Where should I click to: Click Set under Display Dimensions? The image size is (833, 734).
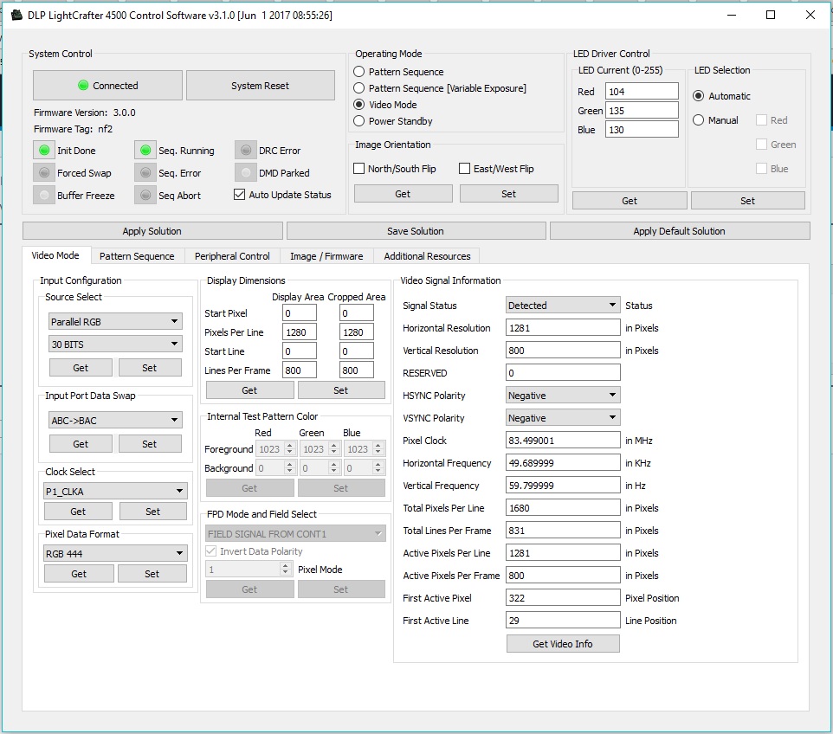pos(341,390)
